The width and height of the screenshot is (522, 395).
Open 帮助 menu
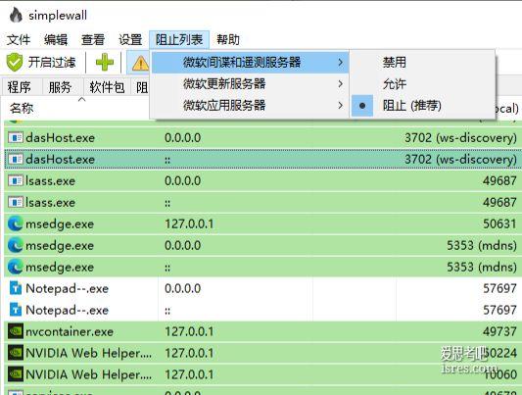coord(228,40)
